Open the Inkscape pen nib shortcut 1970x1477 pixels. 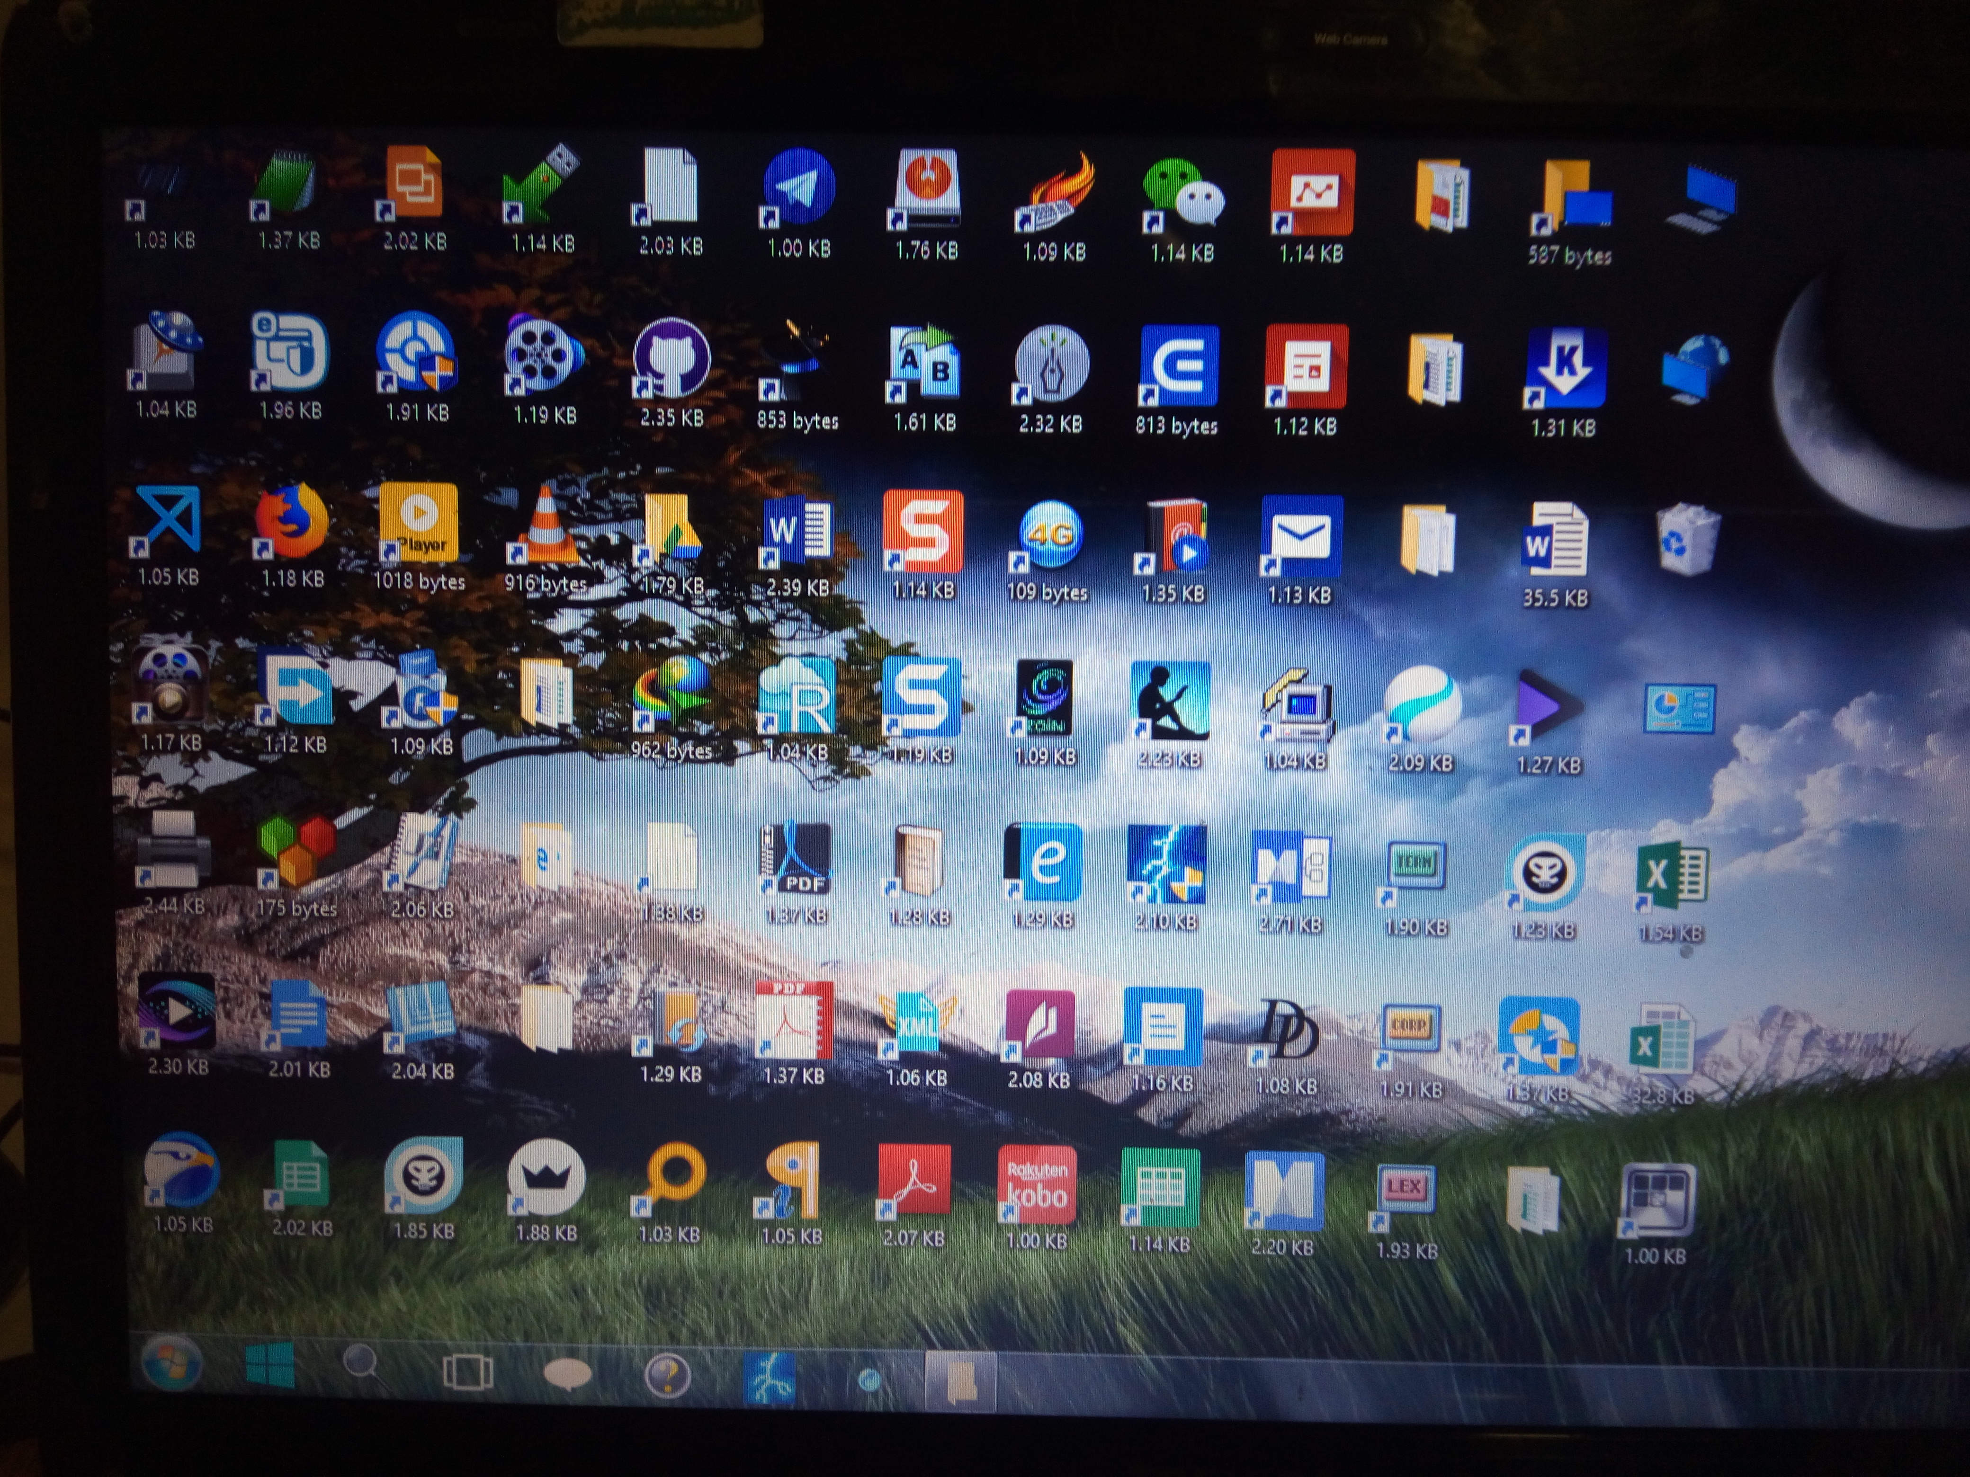1052,364
